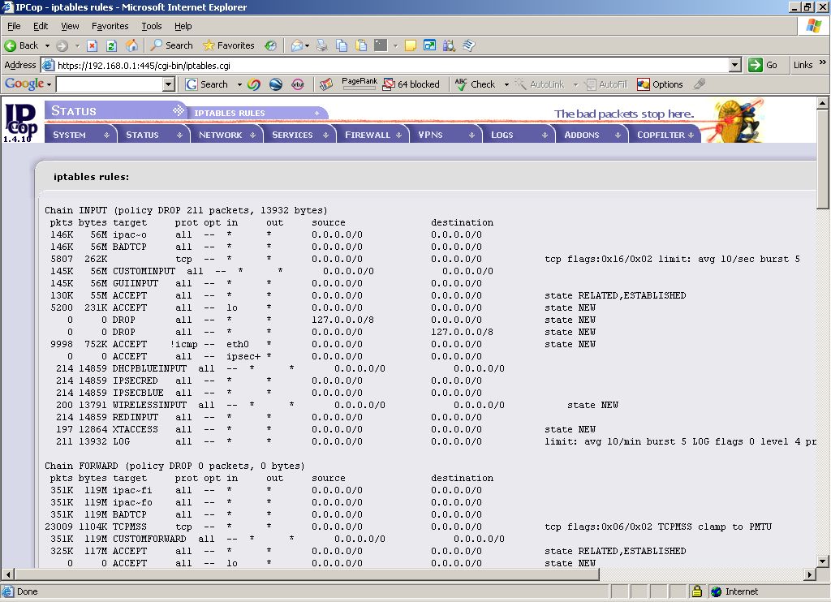This screenshot has height=602, width=831.
Task: Open the Services navigation tab
Action: coord(300,135)
